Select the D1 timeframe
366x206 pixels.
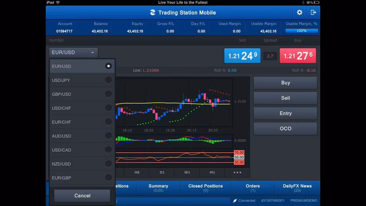tap(162, 172)
